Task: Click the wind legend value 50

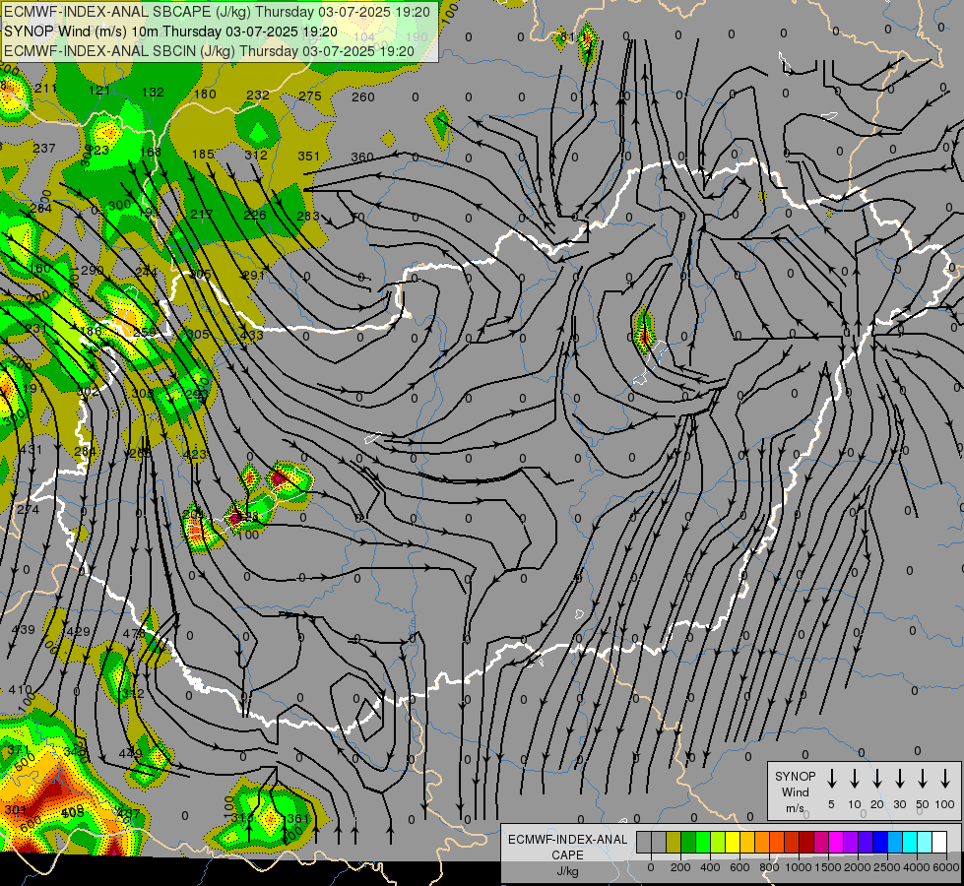Action: pos(923,804)
